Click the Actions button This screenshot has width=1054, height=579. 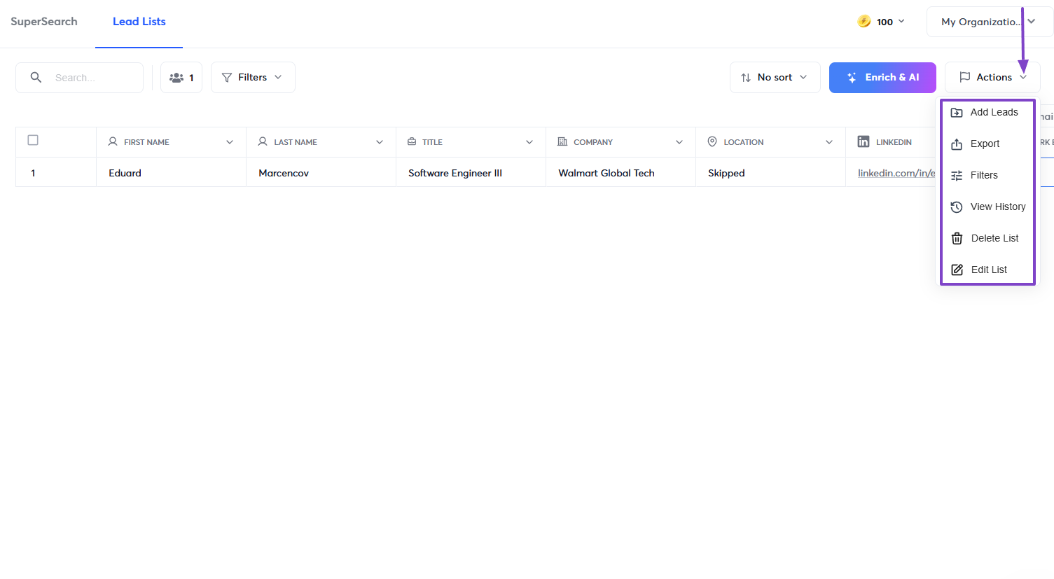pos(992,78)
